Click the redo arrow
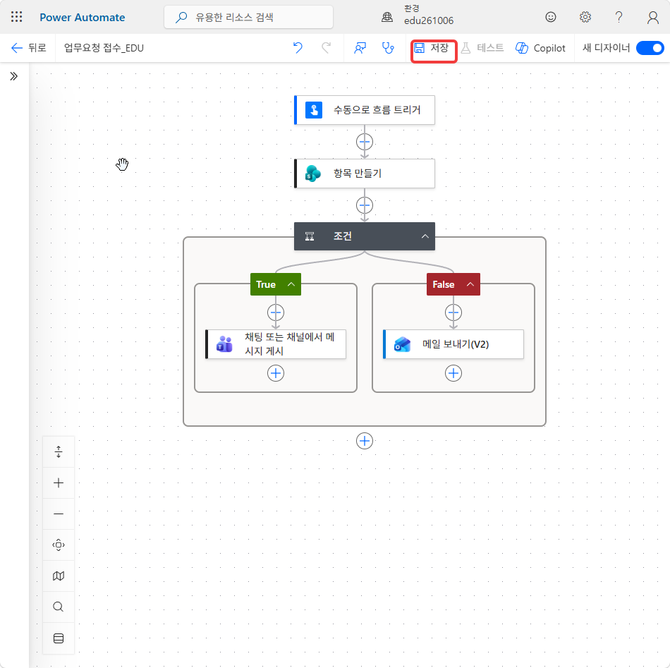This screenshot has width=670, height=668. pyautogui.click(x=327, y=48)
